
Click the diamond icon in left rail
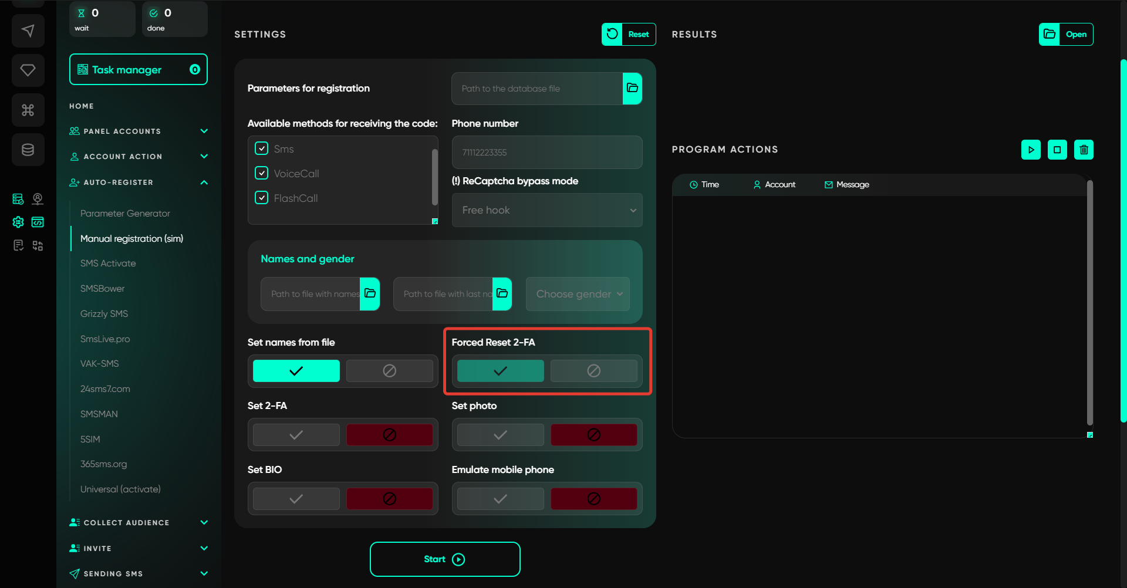point(28,70)
